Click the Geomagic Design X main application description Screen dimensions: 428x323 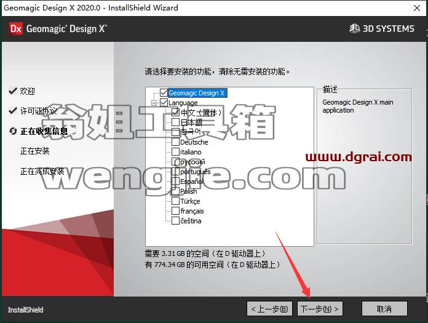[x=357, y=106]
